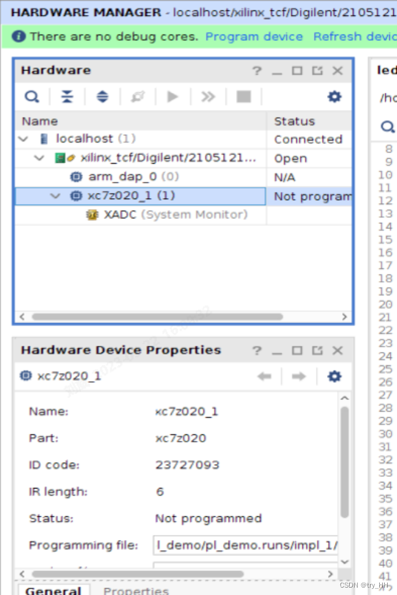Click the ID code value 23727093

(x=187, y=465)
